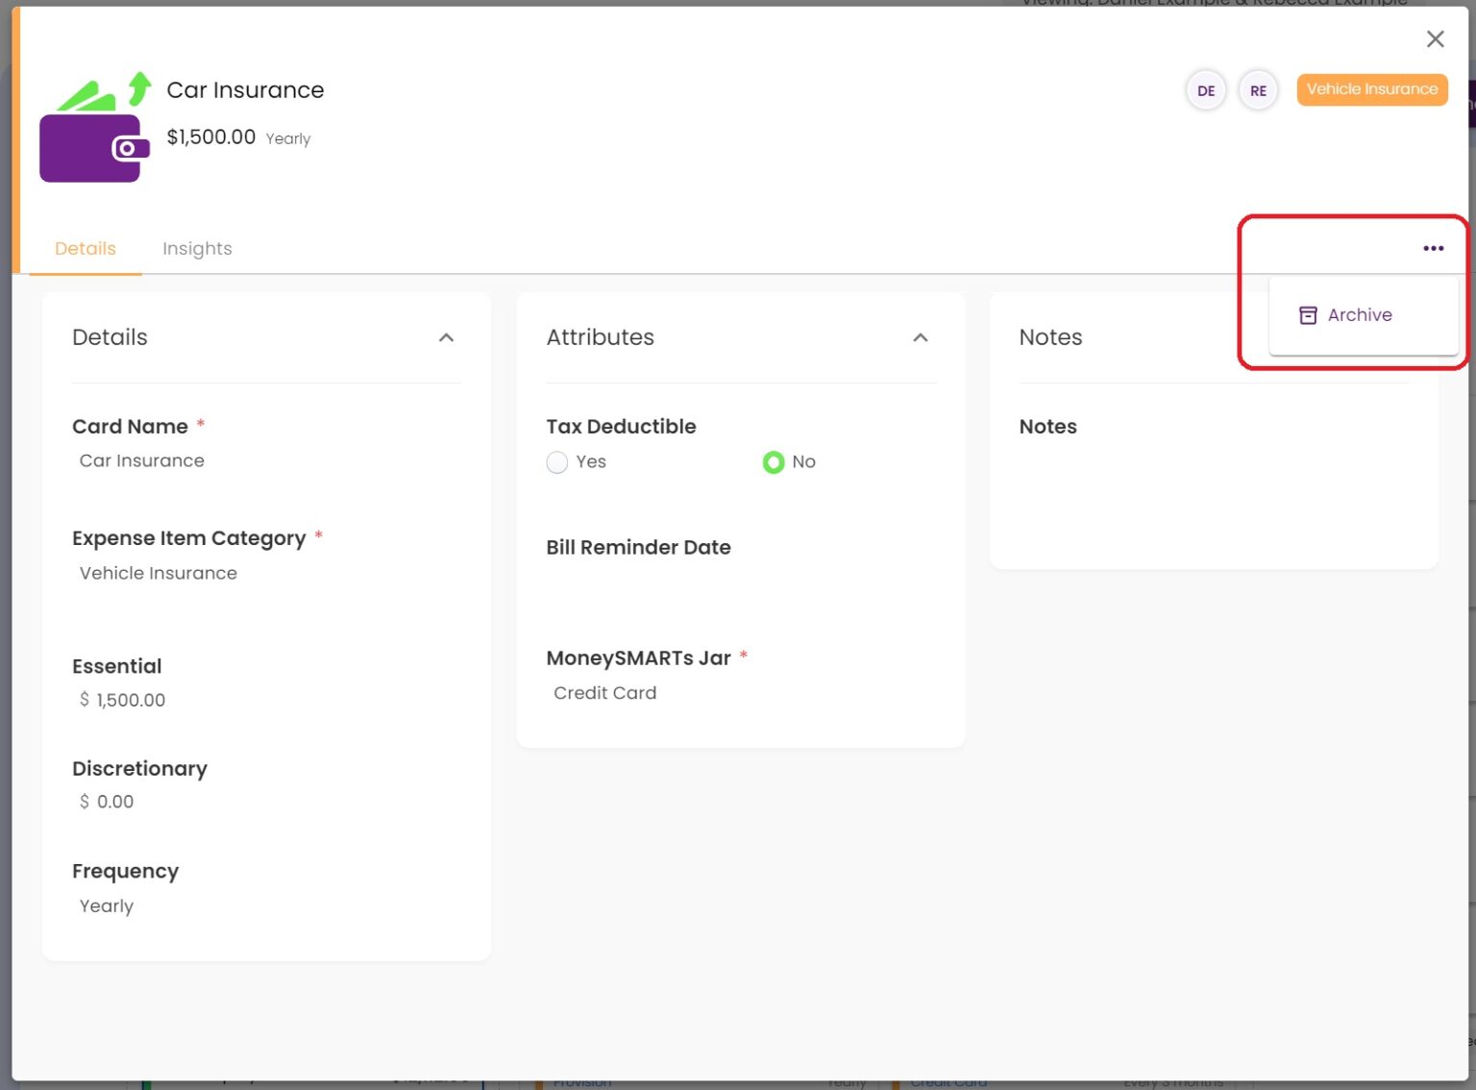The height and width of the screenshot is (1090, 1476).
Task: Choose Archive from the options menu
Action: click(1359, 315)
